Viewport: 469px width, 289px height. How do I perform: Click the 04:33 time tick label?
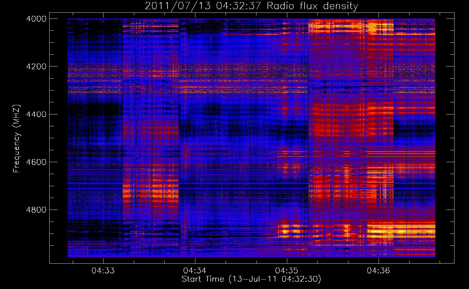pyautogui.click(x=103, y=271)
